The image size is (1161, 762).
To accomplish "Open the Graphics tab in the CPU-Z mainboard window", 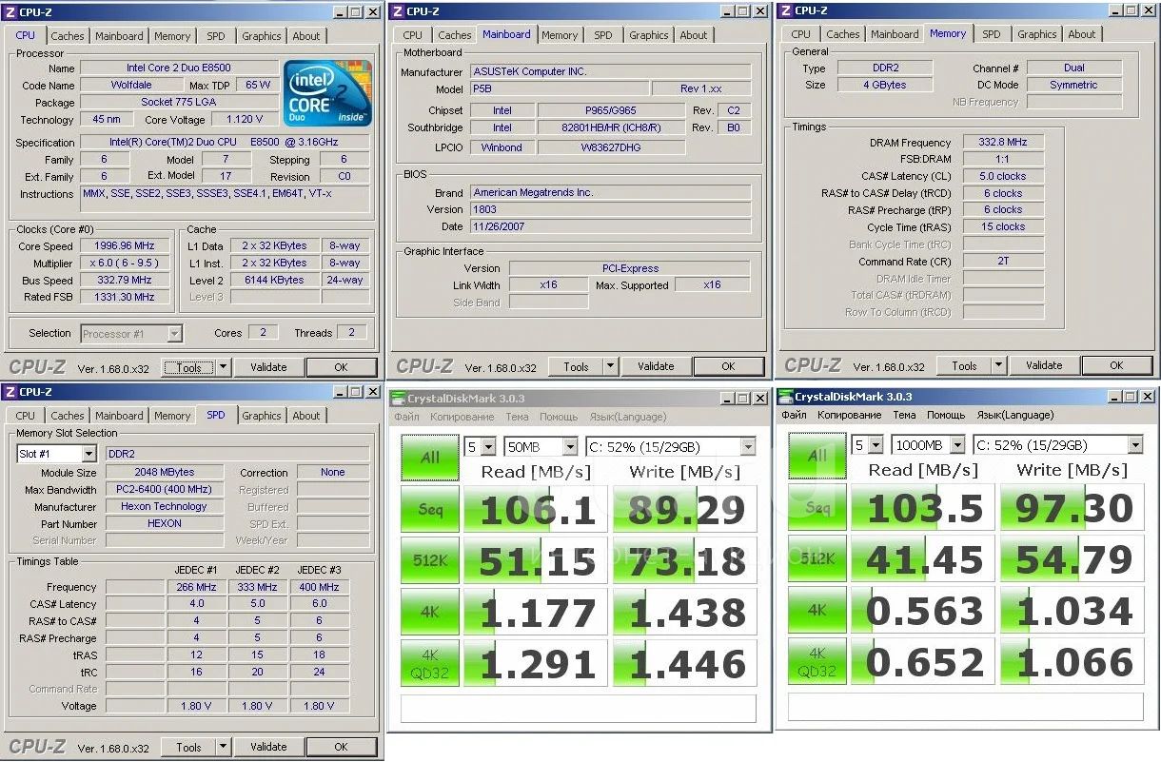I will [649, 35].
